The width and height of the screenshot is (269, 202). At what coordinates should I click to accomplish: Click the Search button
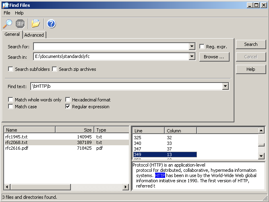pyautogui.click(x=251, y=44)
